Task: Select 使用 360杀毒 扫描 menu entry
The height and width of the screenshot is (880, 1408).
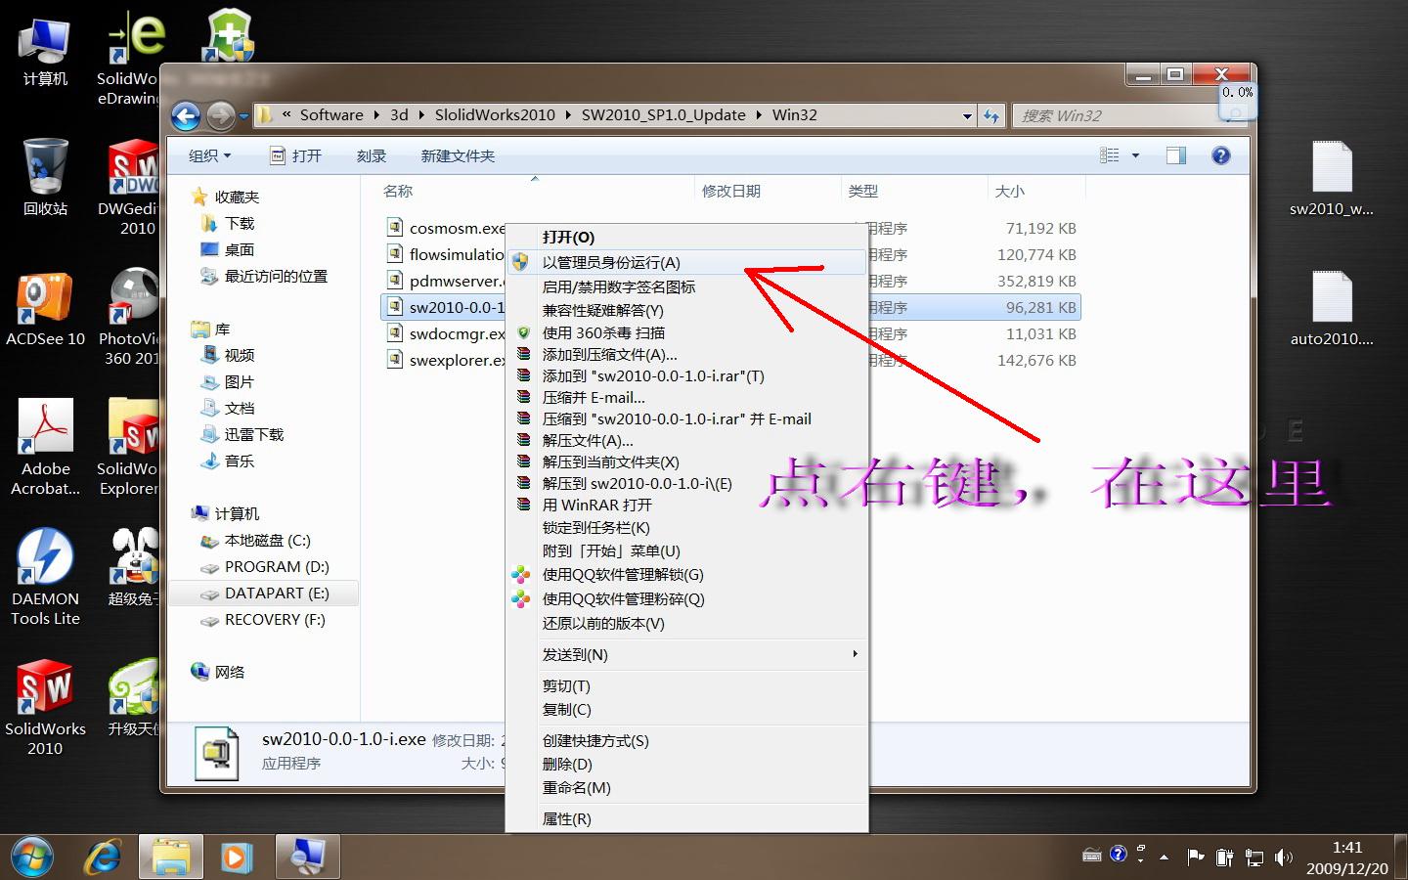Action: click(686, 332)
